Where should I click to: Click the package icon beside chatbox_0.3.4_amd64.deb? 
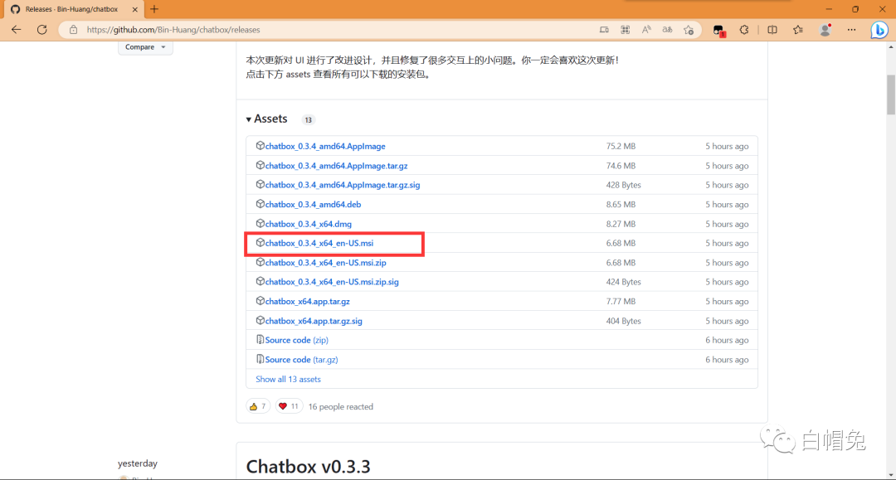coord(260,204)
